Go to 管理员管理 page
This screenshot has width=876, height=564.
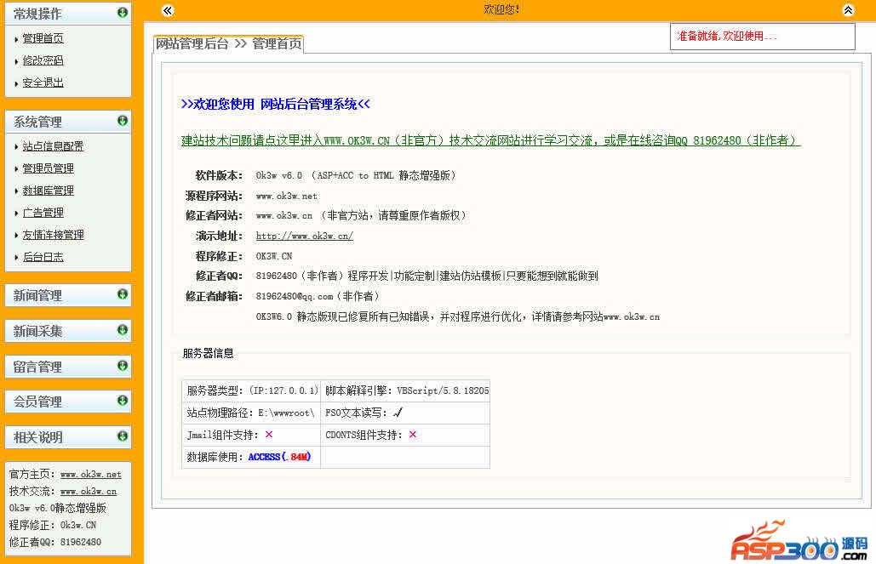coord(48,168)
